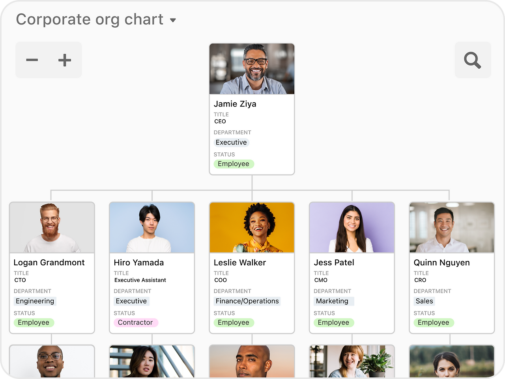The height and width of the screenshot is (379, 505).
Task: Click Logan Grandmont's profile photo
Action: point(52,227)
